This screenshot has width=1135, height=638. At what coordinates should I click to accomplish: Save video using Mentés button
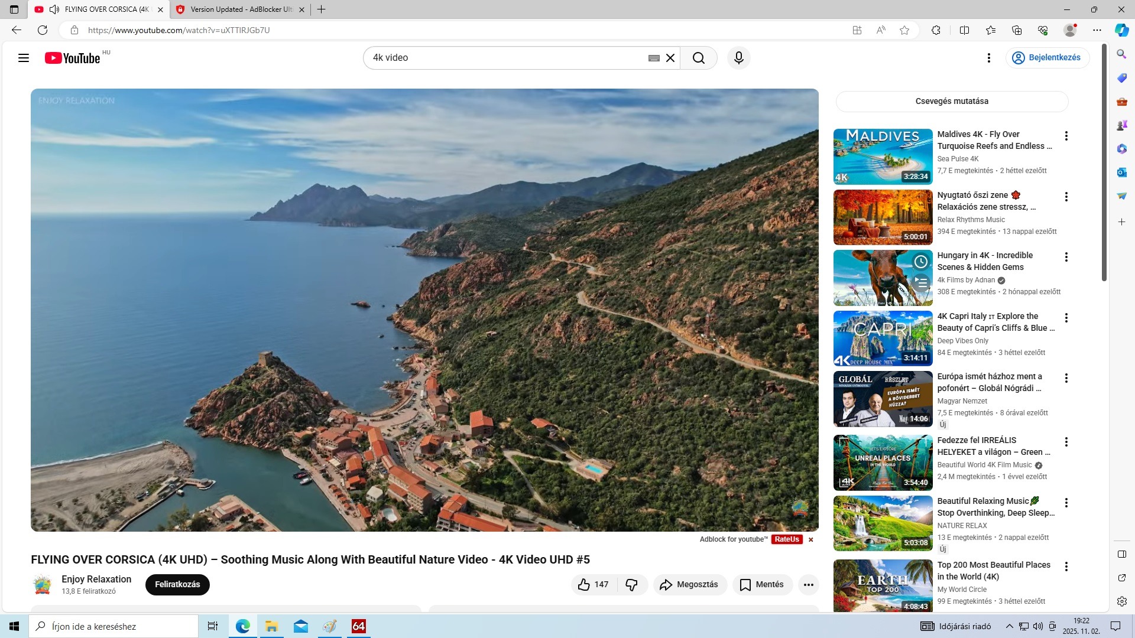(762, 584)
